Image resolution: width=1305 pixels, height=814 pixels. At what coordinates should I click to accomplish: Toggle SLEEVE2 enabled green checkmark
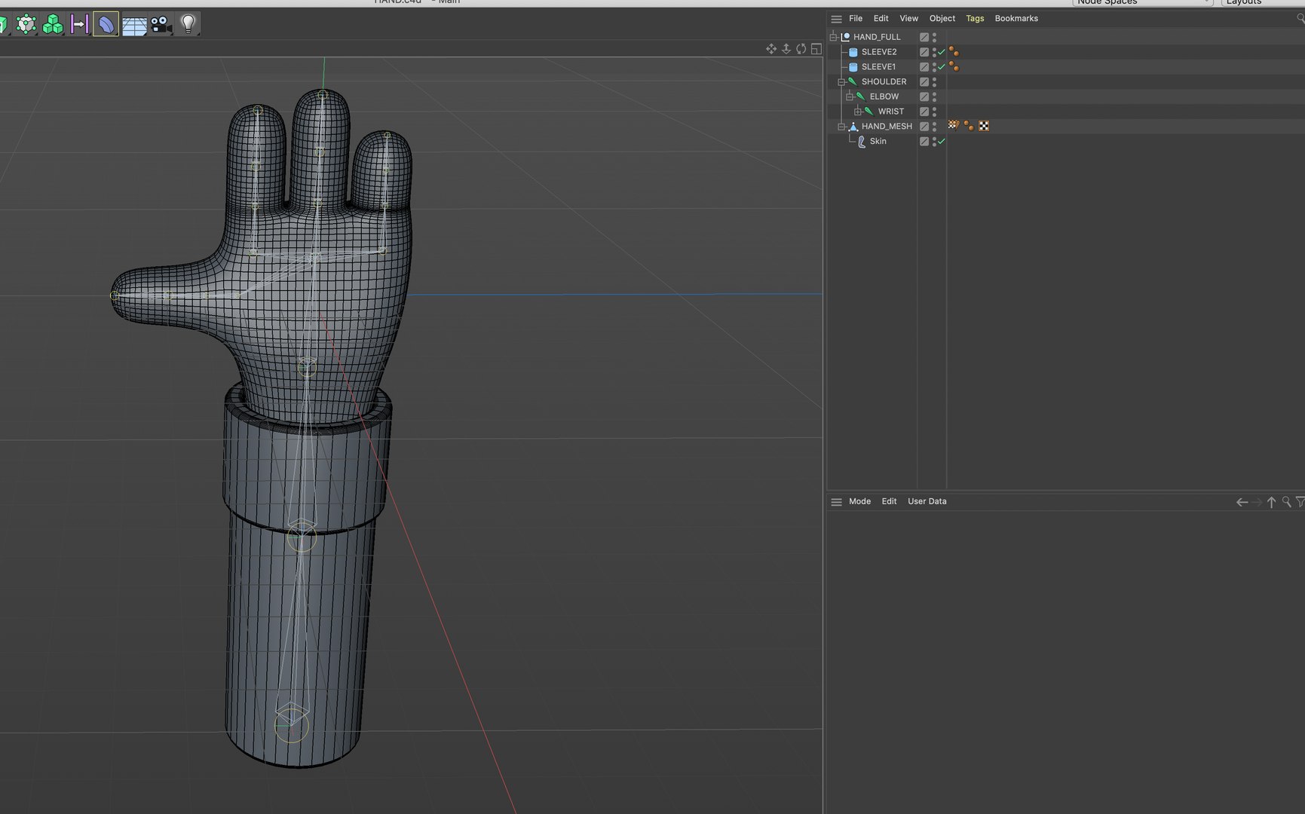(941, 52)
